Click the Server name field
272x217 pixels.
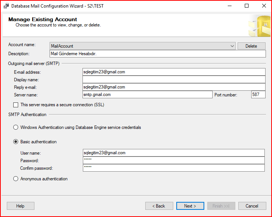[x=147, y=95]
